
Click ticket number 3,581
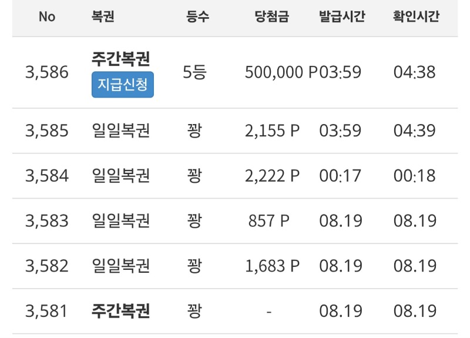(46, 311)
